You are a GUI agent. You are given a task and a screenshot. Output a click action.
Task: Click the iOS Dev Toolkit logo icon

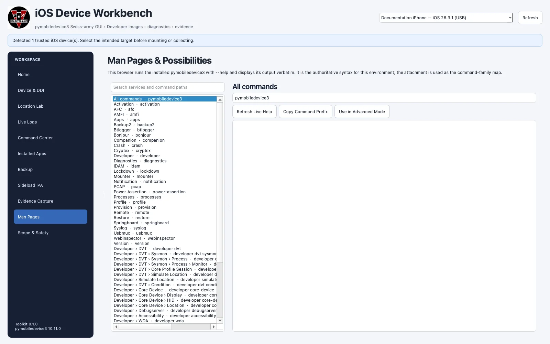19,18
